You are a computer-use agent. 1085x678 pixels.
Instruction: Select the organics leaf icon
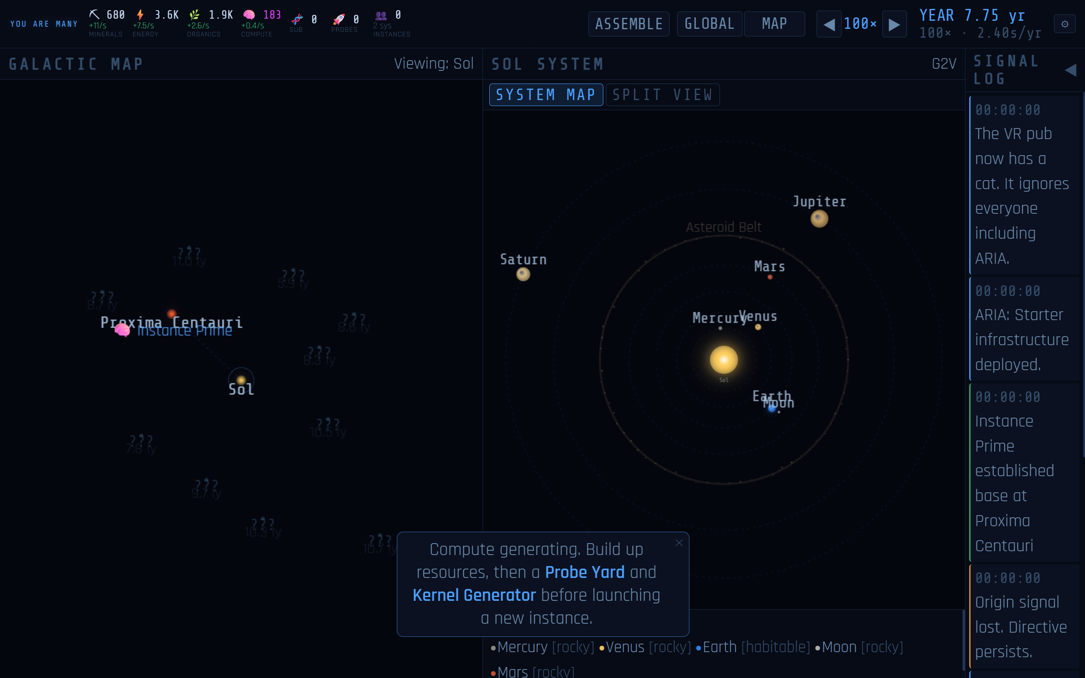pyautogui.click(x=194, y=14)
